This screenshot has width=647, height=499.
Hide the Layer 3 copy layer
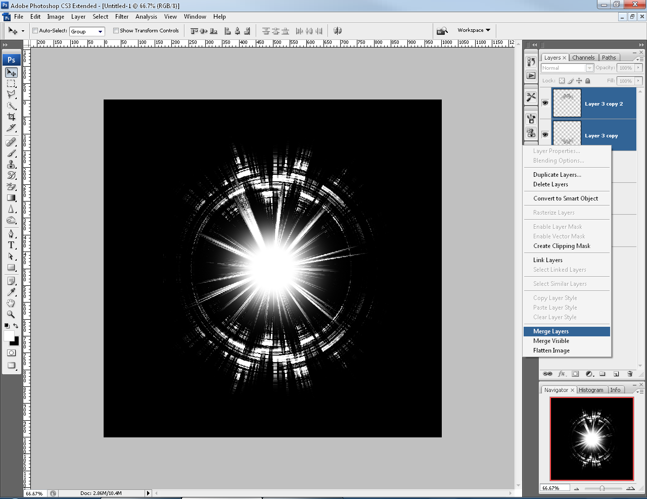(x=545, y=134)
